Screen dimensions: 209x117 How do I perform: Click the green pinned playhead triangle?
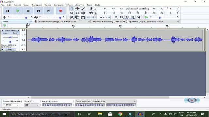coord(5,26)
